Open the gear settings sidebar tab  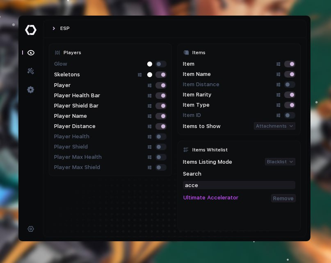click(31, 89)
